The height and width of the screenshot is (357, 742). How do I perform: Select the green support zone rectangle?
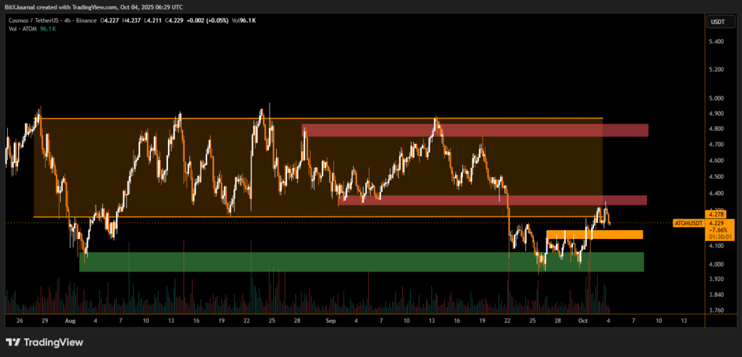pos(361,261)
